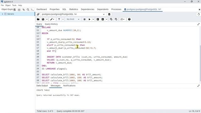Select the postgres/postgres@PostgreSQL 14* query tab
This screenshot has width=201, height=113.
pos(143,9)
